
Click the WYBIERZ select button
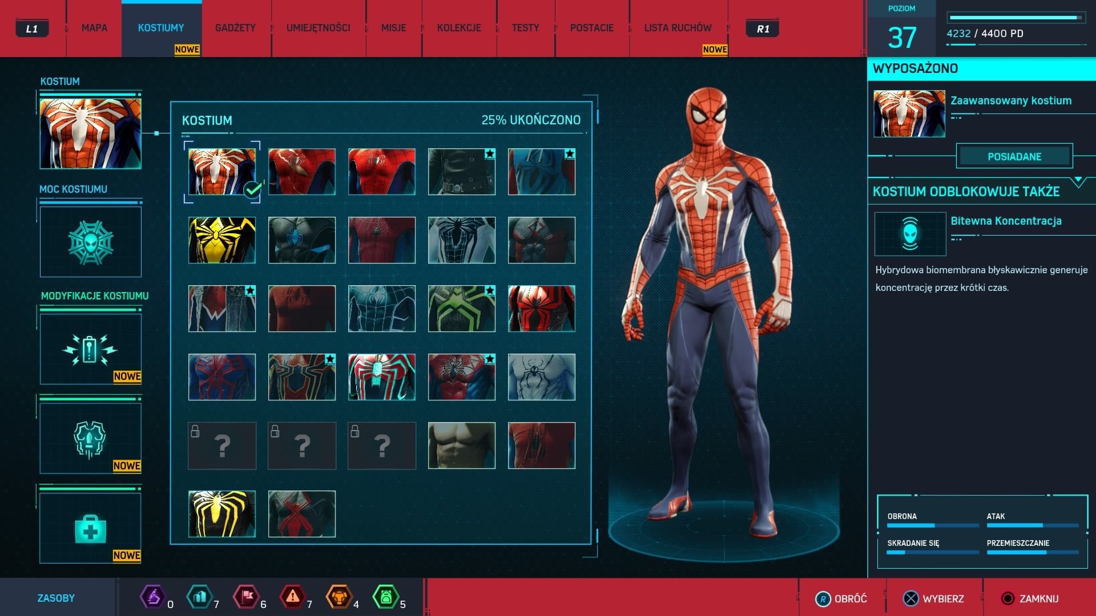point(933,599)
